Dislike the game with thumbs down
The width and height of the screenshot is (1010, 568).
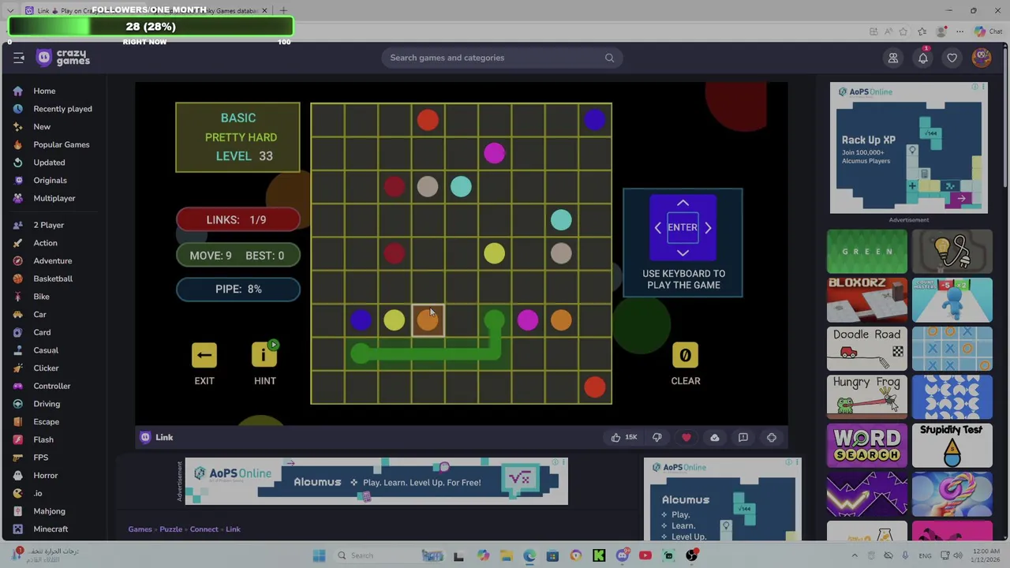656,437
